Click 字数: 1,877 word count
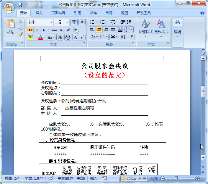 (x=34, y=178)
